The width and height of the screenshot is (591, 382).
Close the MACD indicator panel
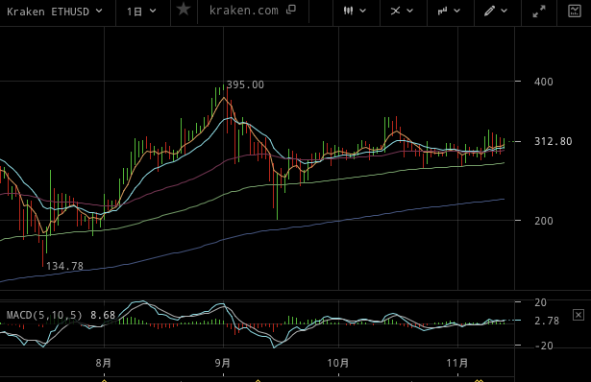point(579,315)
